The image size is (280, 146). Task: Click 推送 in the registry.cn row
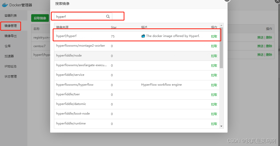point(260,37)
